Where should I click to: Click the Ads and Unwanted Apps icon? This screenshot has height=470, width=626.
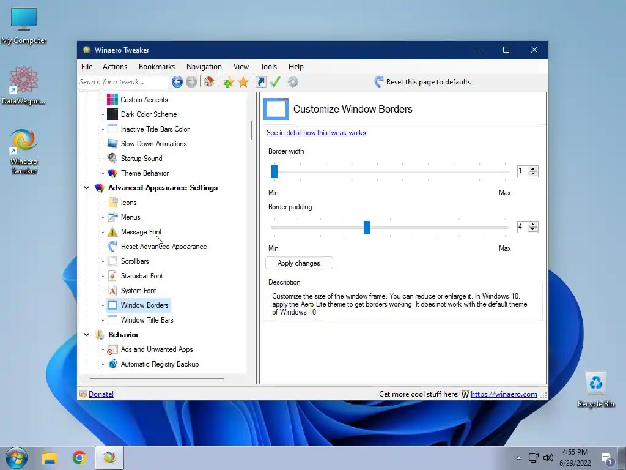pos(112,349)
